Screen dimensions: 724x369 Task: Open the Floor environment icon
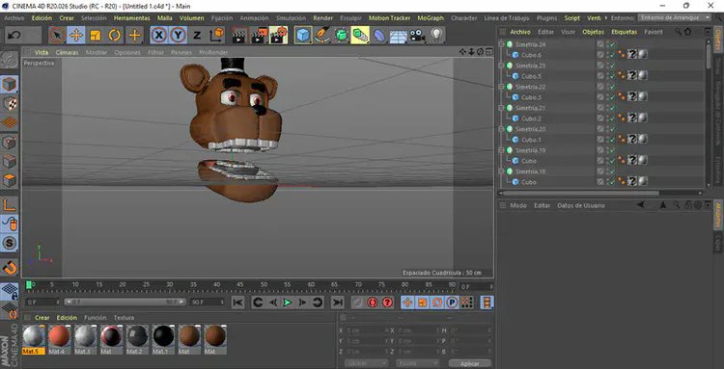click(x=398, y=36)
